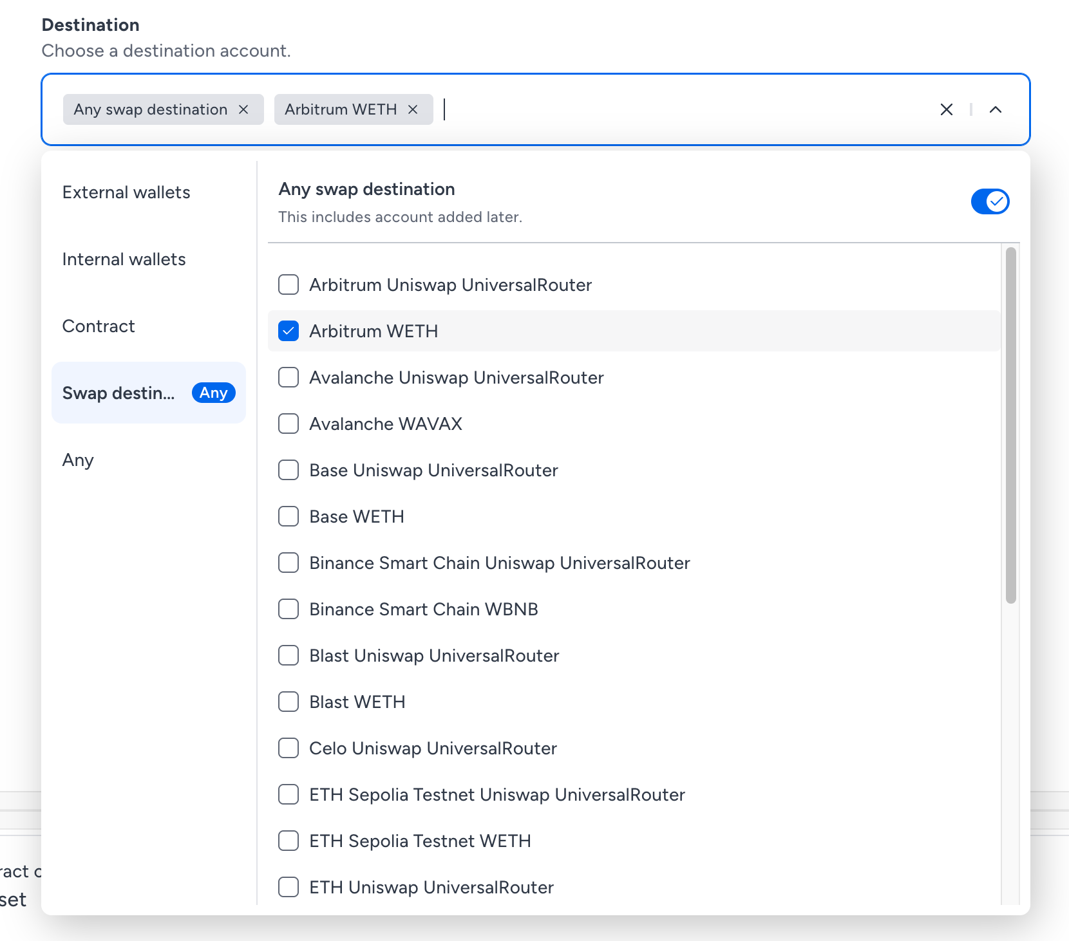Remove the 'Arbitrum WETH' chip
This screenshot has width=1069, height=941.
413,109
